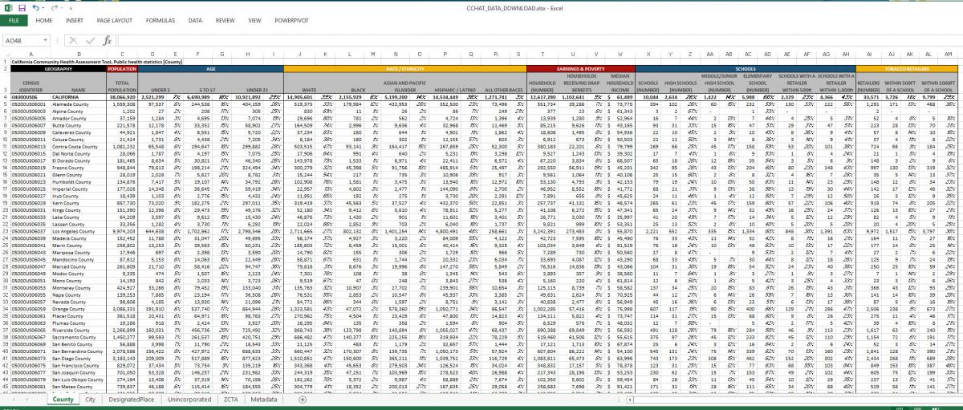Image resolution: width=963 pixels, height=410 pixels.
Task: Click the blue AGE header cell
Action: point(211,69)
